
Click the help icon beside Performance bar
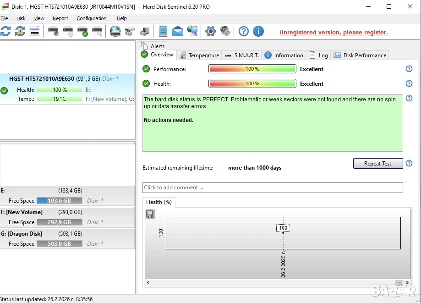coord(409,69)
